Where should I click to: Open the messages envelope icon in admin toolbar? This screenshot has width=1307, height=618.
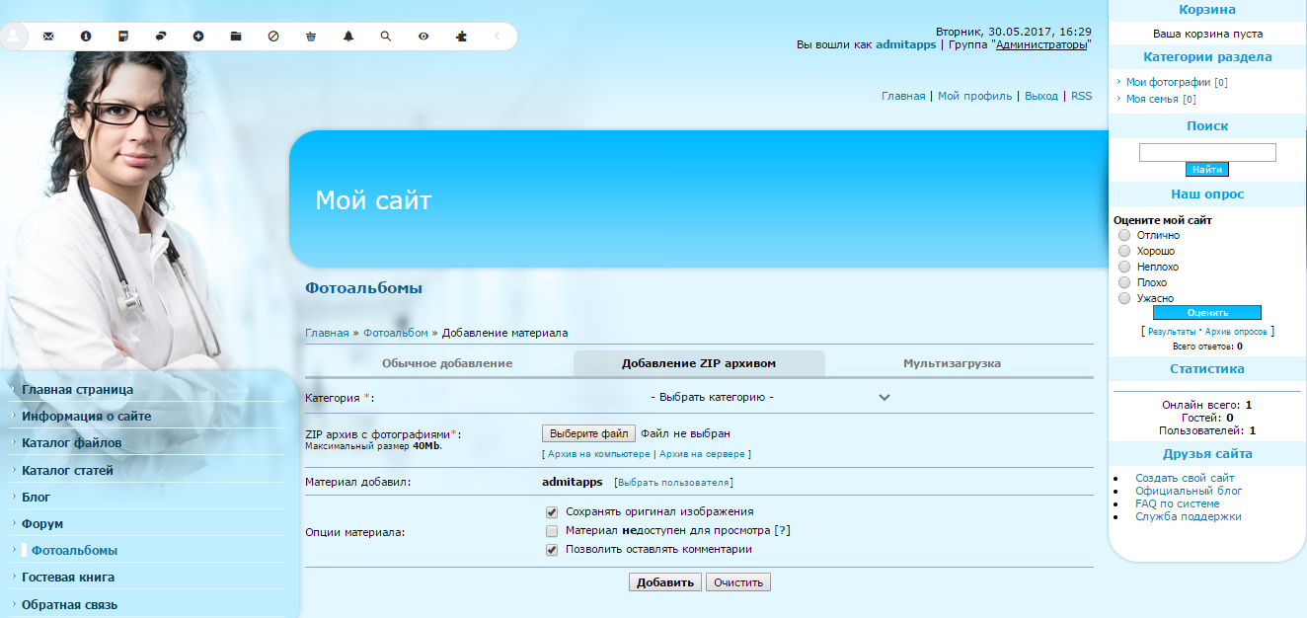48,36
